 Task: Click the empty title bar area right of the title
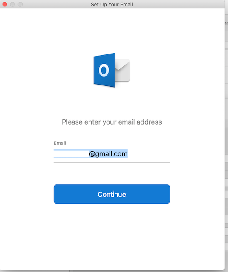point(178,4)
